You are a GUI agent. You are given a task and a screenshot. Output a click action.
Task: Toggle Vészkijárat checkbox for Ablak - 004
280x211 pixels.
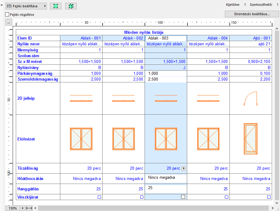(226, 197)
